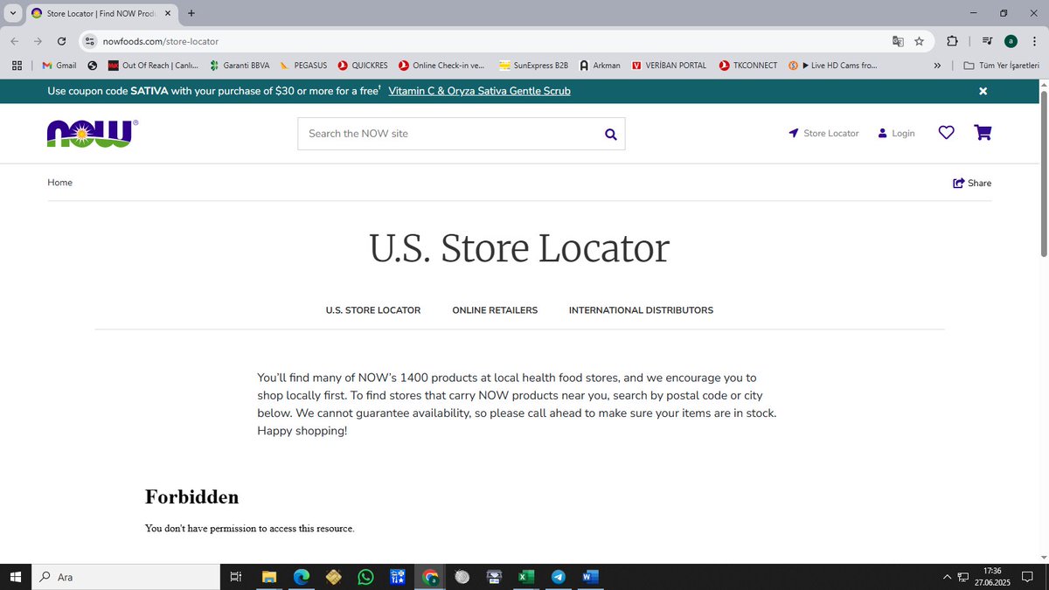Screen dimensions: 1049x590
Task: Click the NOW Foods logo
Action: pos(92,133)
